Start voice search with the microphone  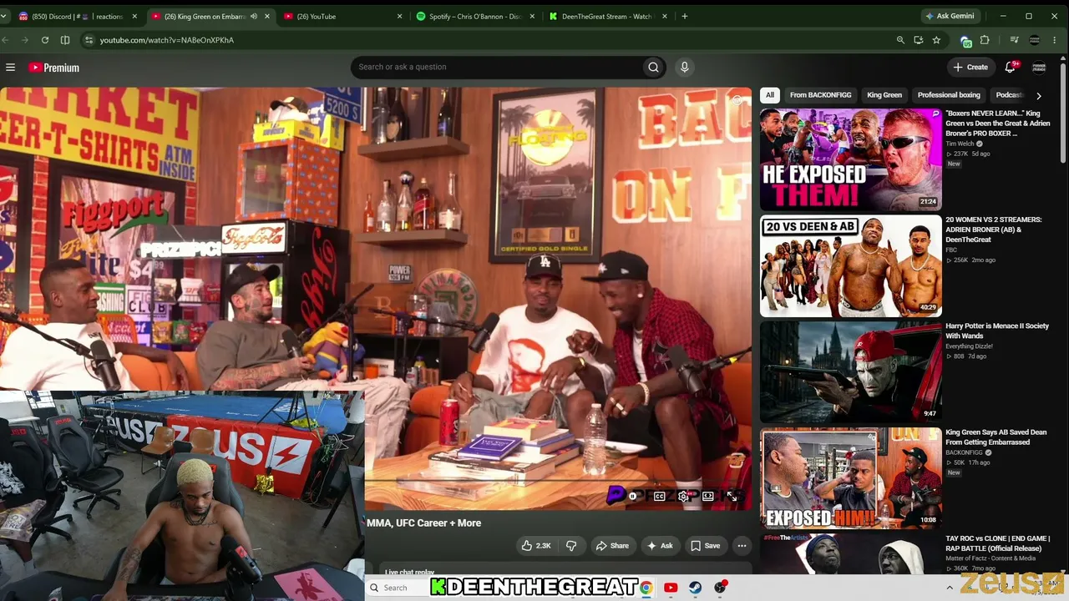pos(684,68)
